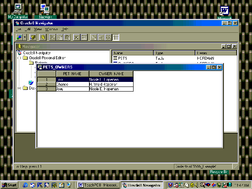This screenshot has width=252, height=189.
Task: Click the H. Ward Hopeman owner cell
Action: [x=111, y=84]
